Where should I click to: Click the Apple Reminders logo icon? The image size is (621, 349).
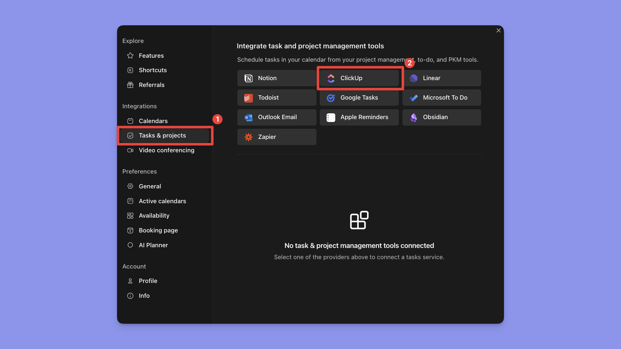pos(331,117)
